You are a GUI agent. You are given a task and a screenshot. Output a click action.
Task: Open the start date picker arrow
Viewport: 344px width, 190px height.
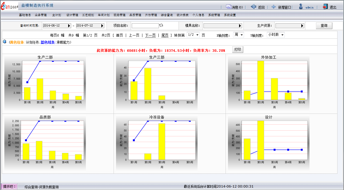click(x=69, y=26)
